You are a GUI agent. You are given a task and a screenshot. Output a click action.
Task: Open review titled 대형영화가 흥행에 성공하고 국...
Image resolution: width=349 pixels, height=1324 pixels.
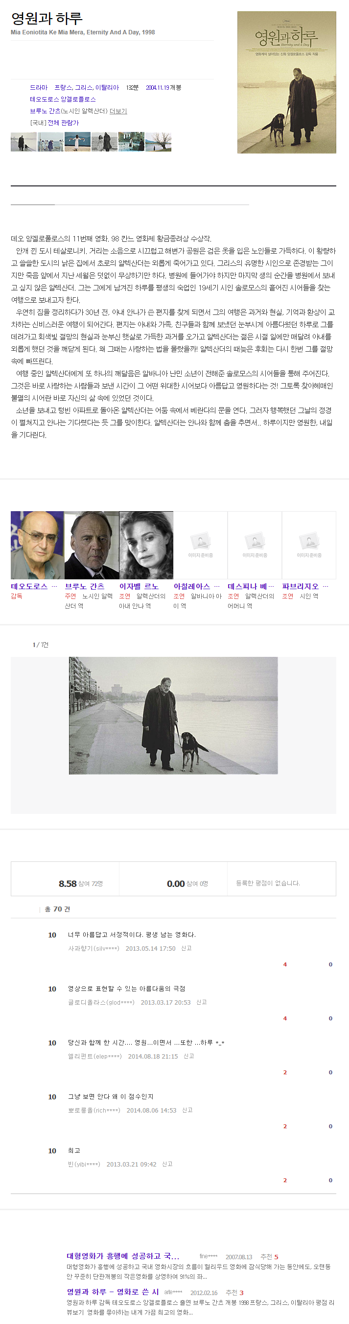coord(123,1256)
